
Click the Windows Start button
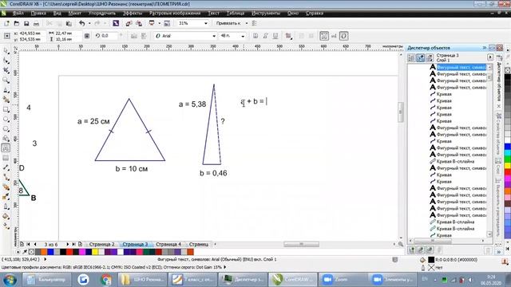tap(10, 280)
